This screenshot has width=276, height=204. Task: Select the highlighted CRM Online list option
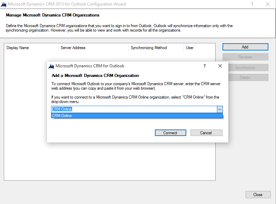137,116
